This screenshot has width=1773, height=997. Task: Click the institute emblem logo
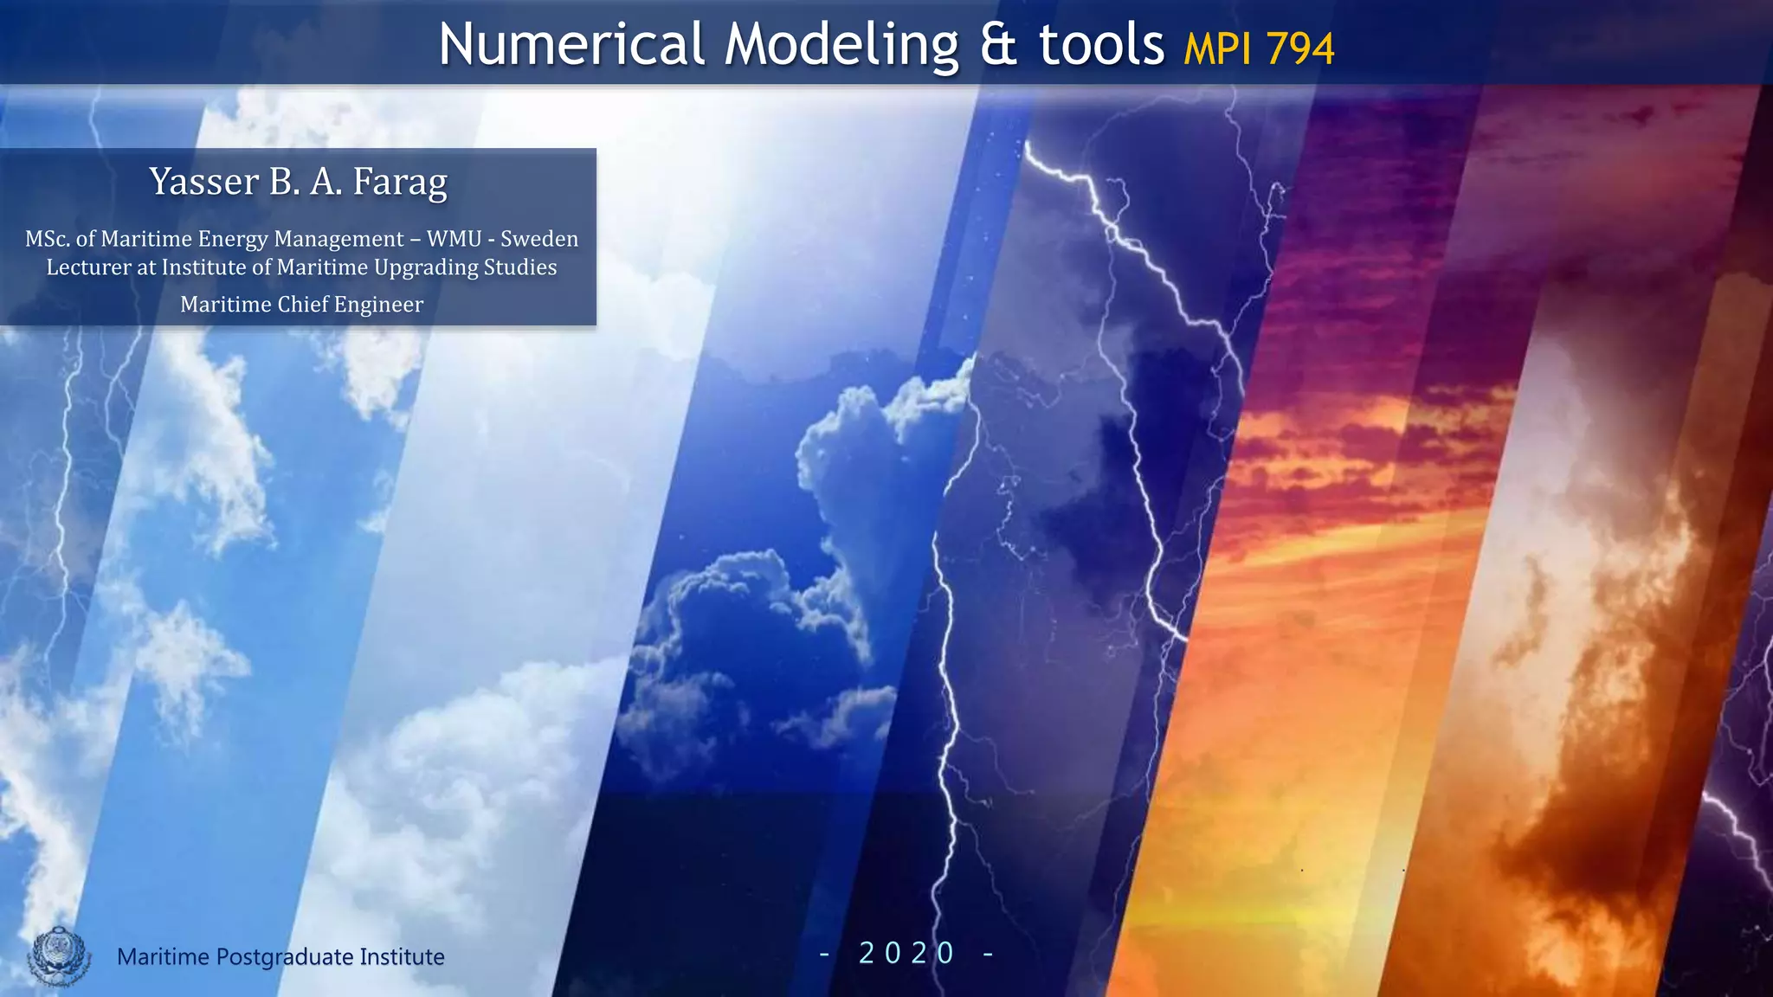pyautogui.click(x=59, y=955)
